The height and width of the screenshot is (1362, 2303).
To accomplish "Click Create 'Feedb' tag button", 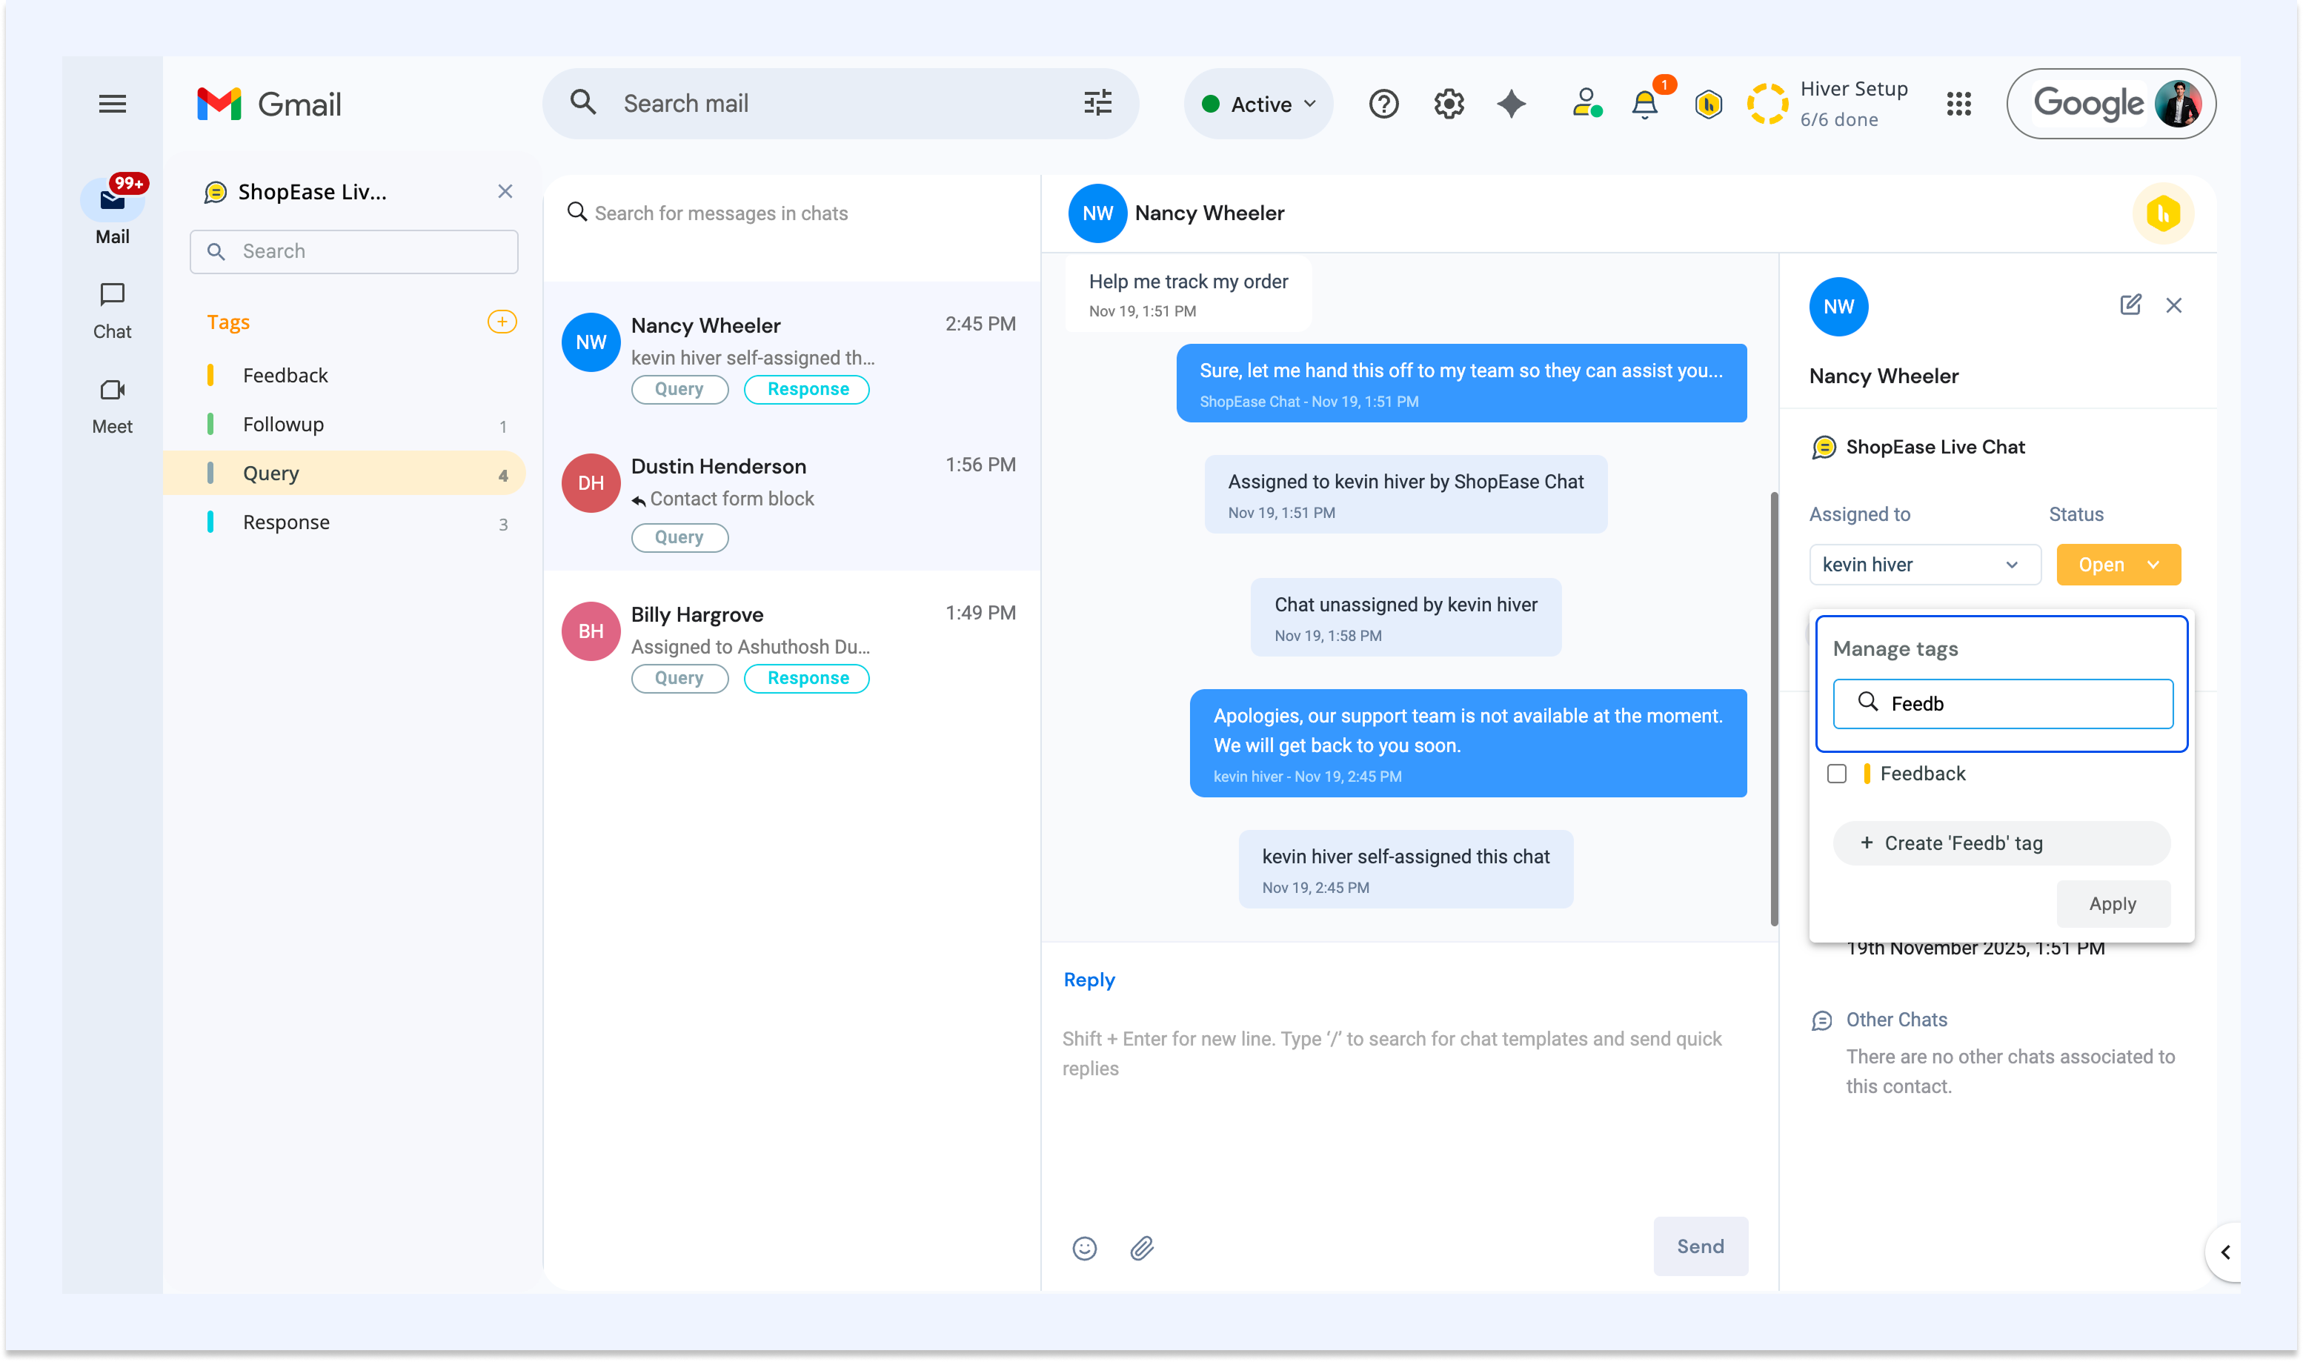I will (2001, 843).
